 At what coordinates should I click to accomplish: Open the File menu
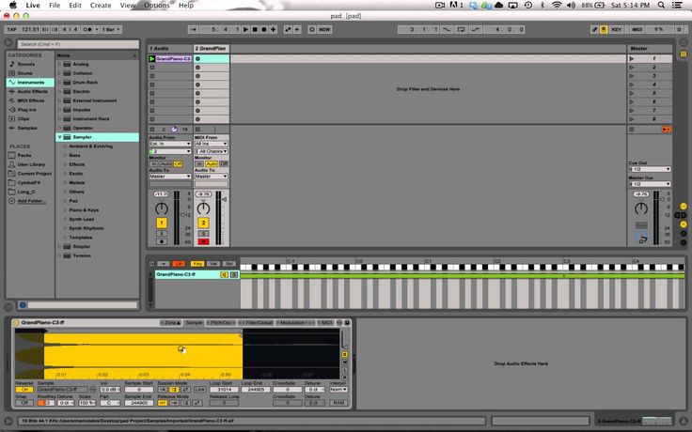55,6
